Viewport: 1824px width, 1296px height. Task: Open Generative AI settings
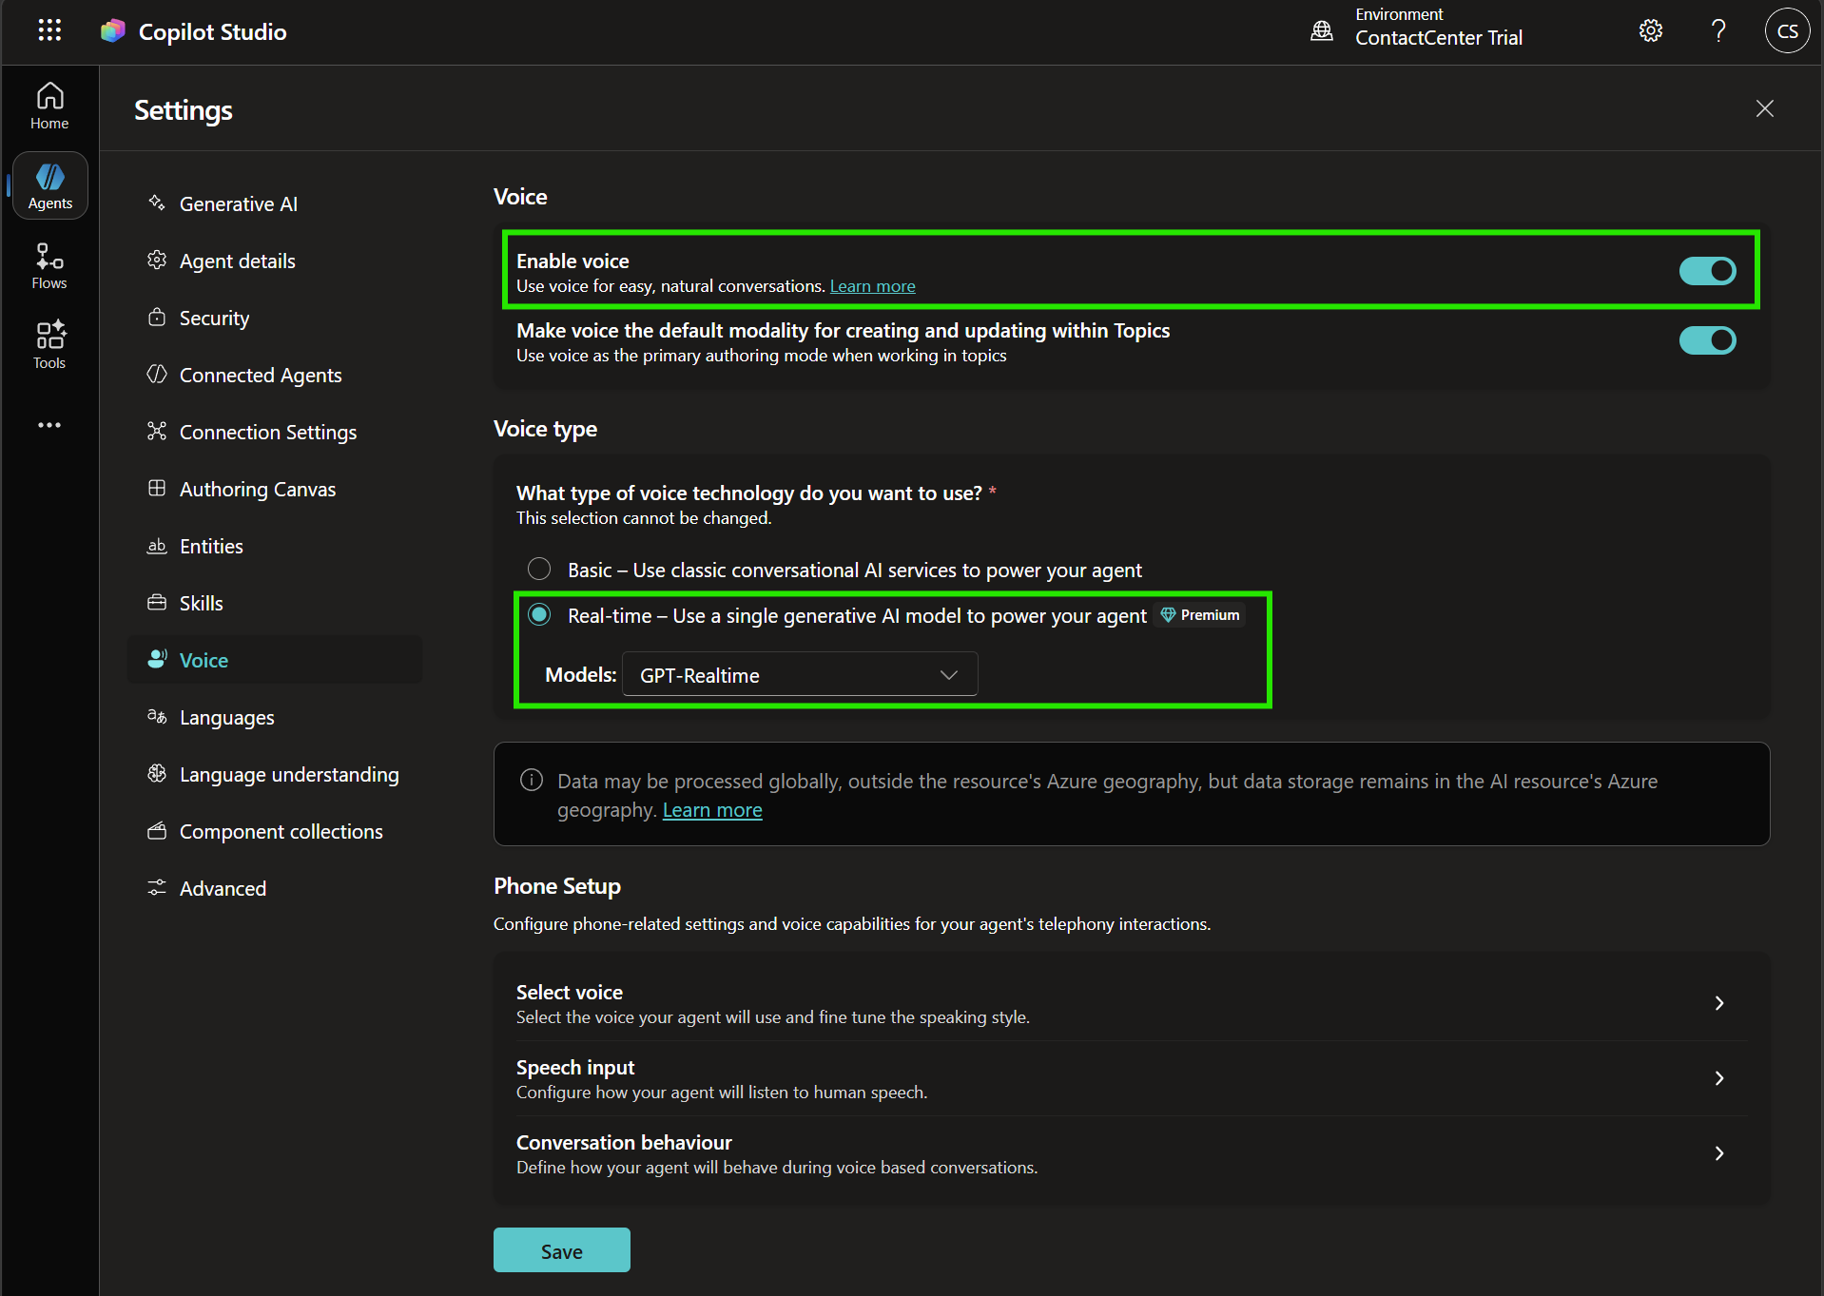pyautogui.click(x=275, y=203)
